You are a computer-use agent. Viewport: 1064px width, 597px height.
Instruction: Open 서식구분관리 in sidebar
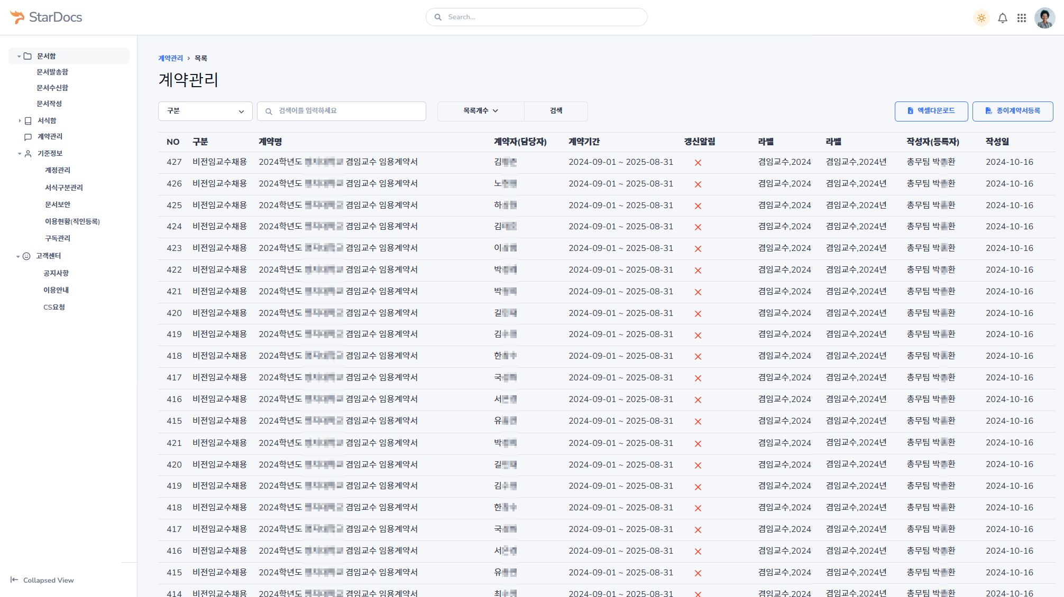tap(64, 188)
